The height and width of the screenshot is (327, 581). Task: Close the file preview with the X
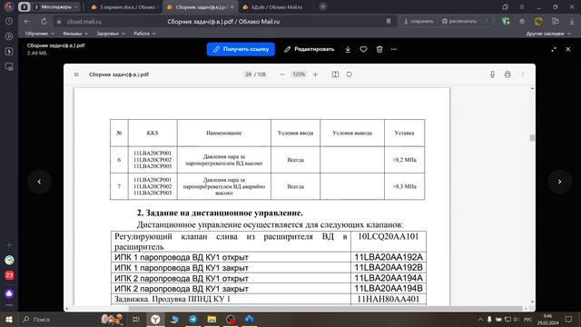click(568, 49)
